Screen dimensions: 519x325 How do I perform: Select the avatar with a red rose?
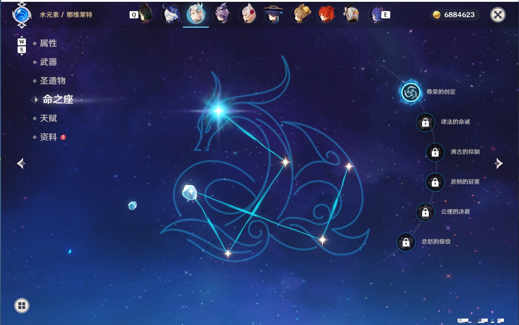pos(248,14)
